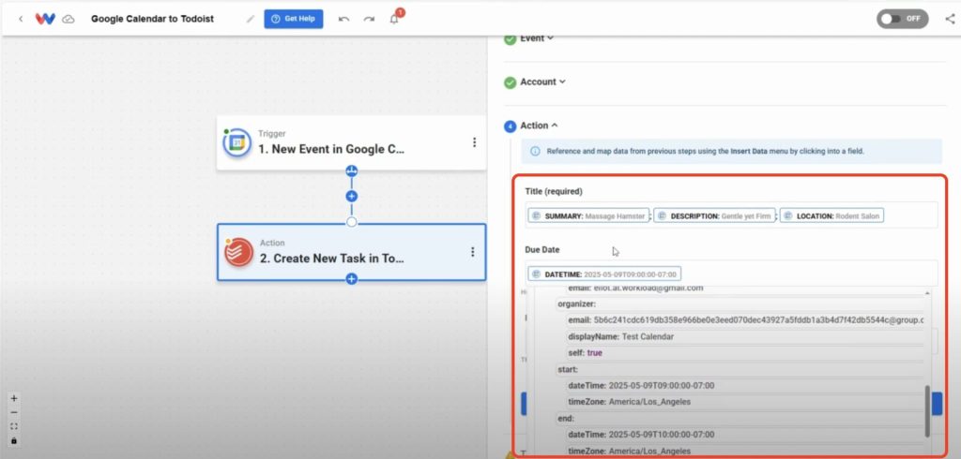
Task: Select the SUMMARY: Massage Hamster chip
Action: coord(588,216)
